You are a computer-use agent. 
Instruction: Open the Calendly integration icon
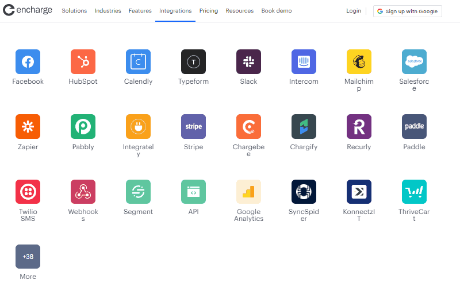point(138,62)
